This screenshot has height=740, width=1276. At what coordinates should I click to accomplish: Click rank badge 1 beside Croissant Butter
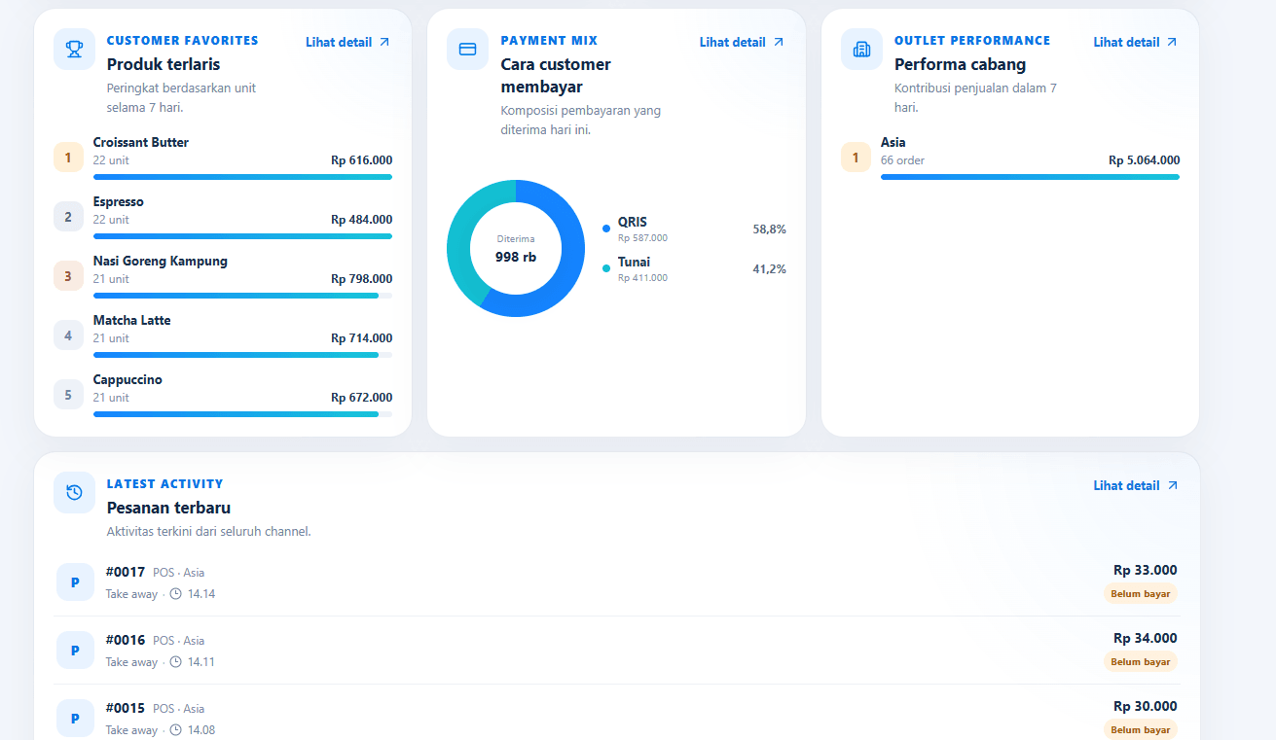point(68,157)
